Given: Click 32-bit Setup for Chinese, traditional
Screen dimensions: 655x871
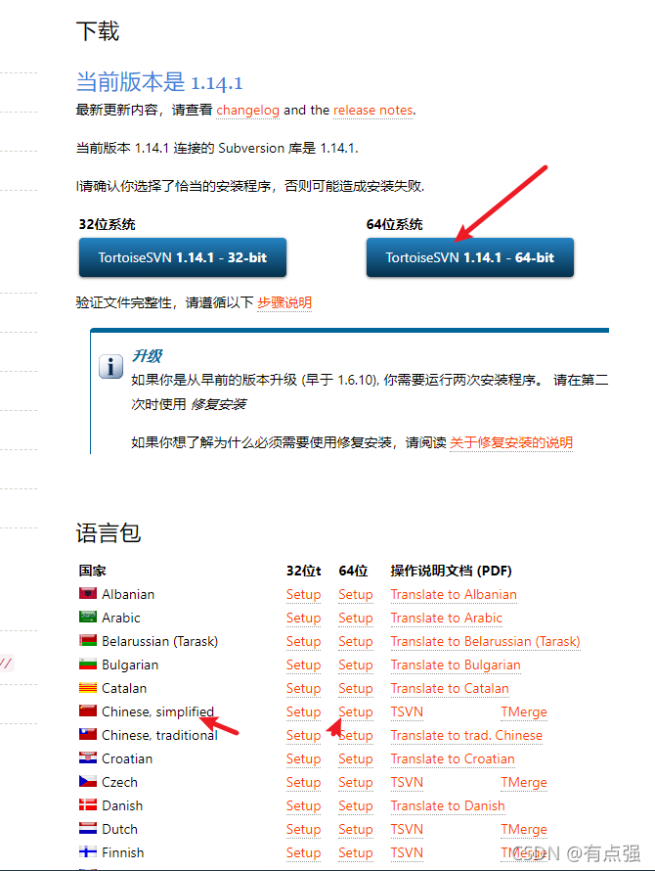Looking at the screenshot, I should [304, 735].
